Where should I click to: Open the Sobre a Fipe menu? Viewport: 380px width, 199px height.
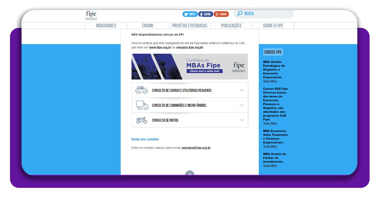[273, 26]
